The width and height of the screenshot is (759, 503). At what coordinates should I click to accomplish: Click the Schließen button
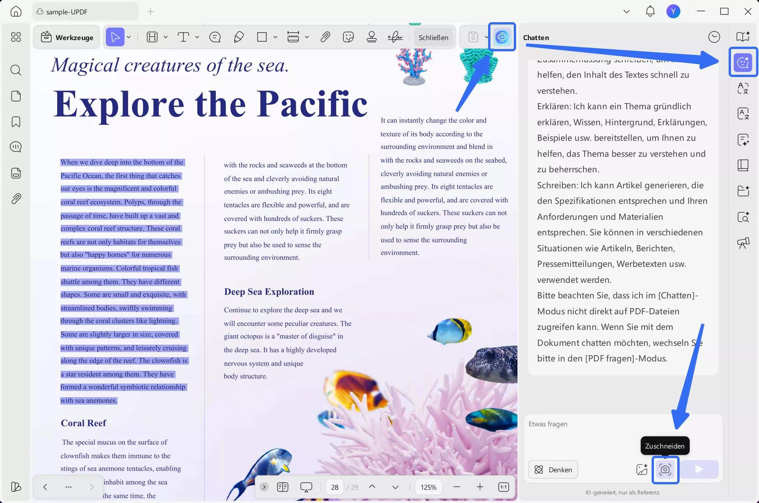tap(433, 37)
